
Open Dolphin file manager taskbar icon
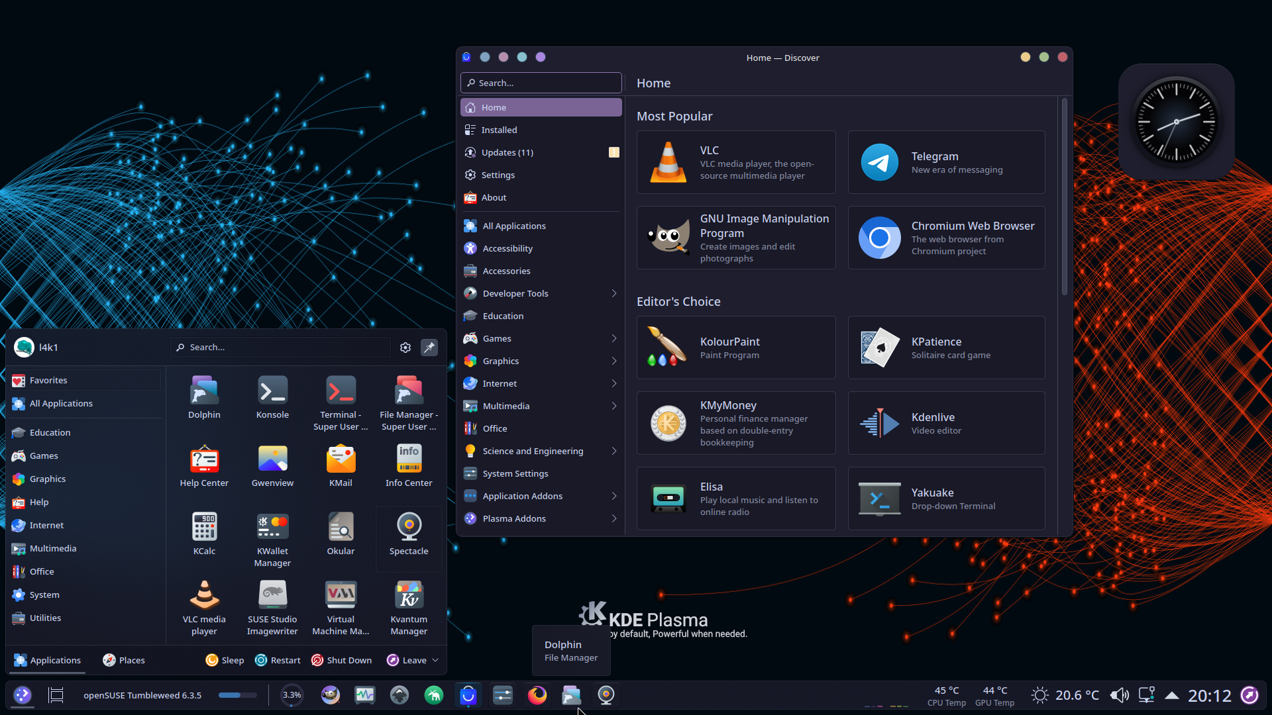[572, 695]
